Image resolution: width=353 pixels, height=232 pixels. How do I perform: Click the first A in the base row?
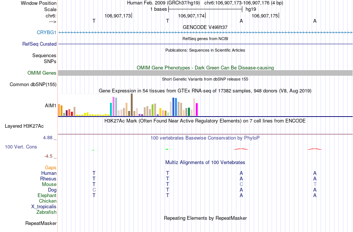point(241,21)
